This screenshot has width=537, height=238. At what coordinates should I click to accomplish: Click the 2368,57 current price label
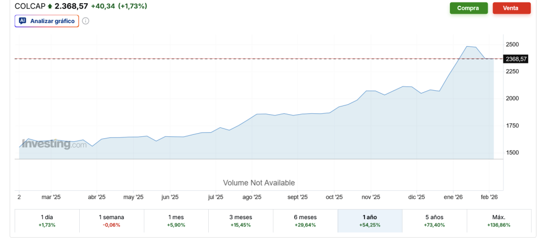pyautogui.click(x=516, y=59)
